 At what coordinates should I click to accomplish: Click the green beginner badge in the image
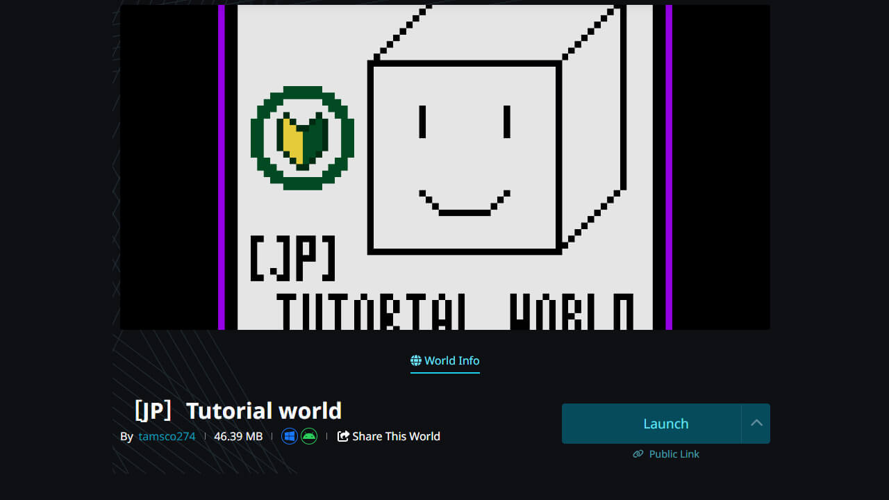click(x=302, y=137)
